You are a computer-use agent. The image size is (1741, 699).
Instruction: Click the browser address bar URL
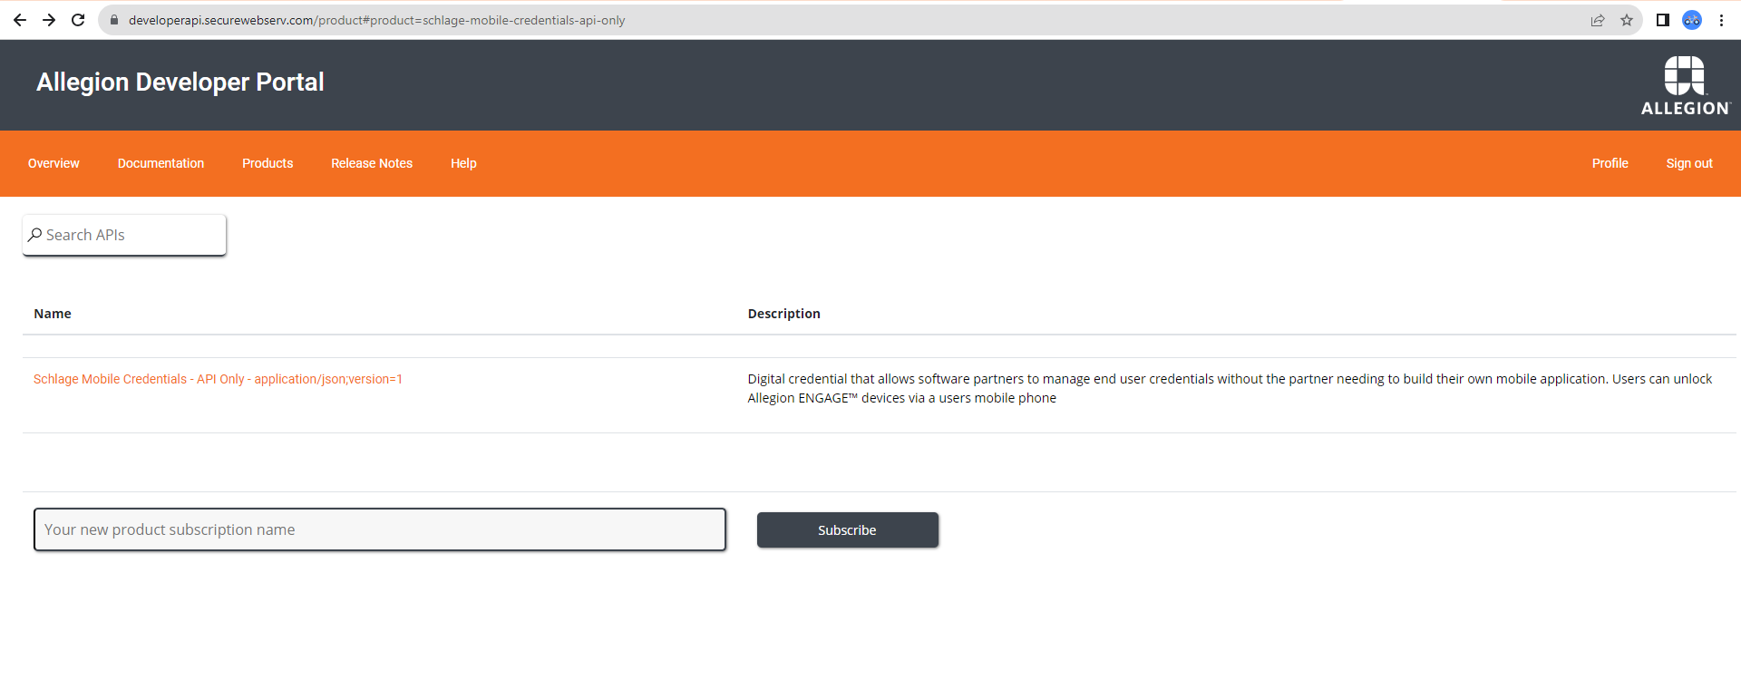tap(376, 20)
